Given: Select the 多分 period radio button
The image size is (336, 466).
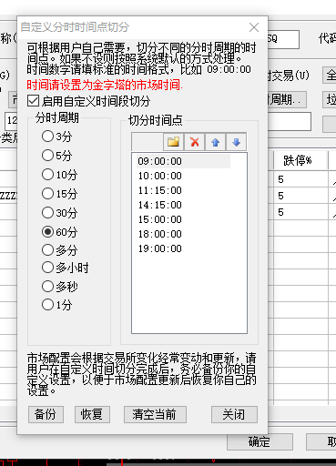Looking at the screenshot, I should click(47, 250).
